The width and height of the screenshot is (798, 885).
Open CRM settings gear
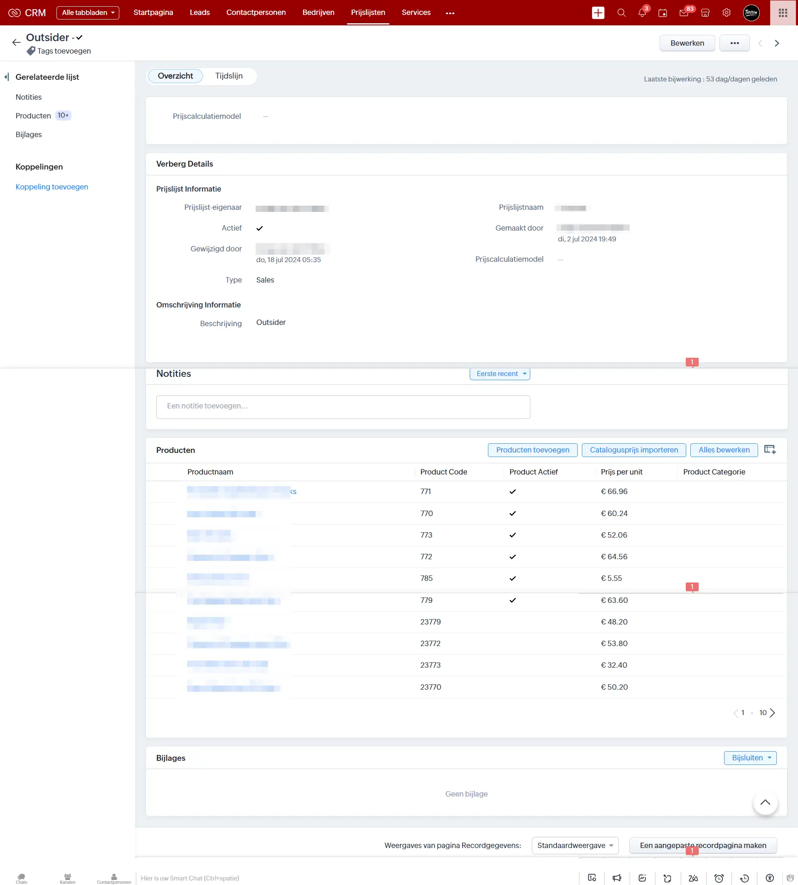726,13
